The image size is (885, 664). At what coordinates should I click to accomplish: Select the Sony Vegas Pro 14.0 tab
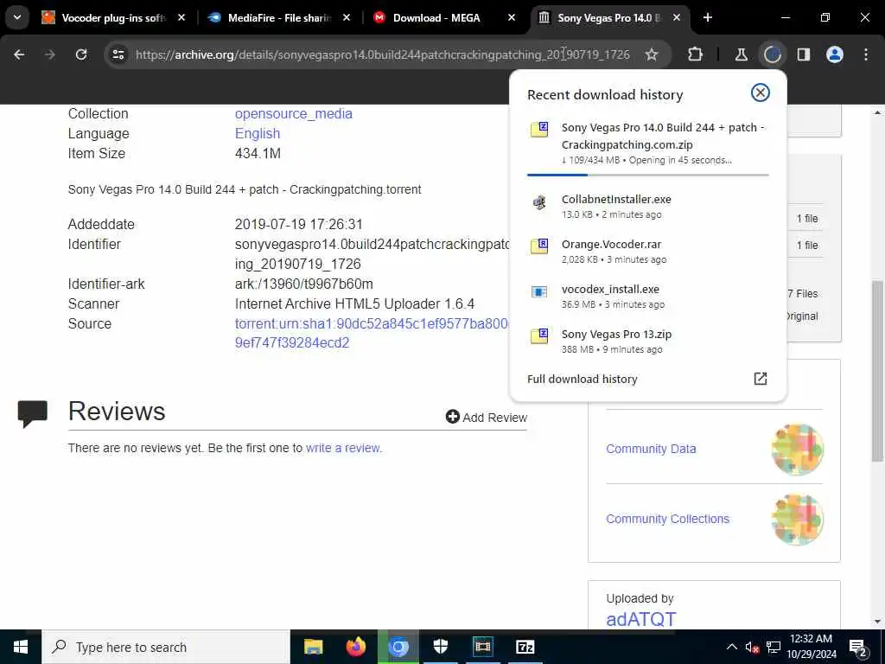coord(608,18)
